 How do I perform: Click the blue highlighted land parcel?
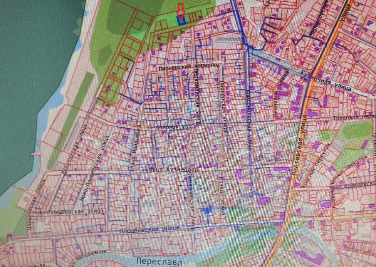click(181, 21)
